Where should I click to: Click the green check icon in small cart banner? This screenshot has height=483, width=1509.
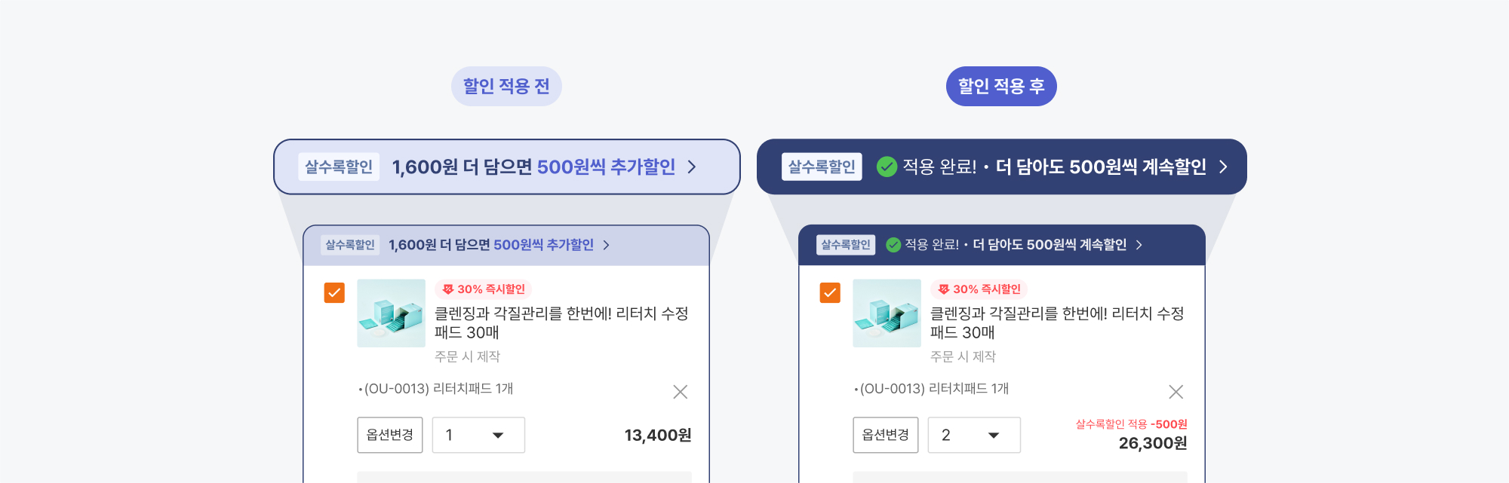pos(893,245)
